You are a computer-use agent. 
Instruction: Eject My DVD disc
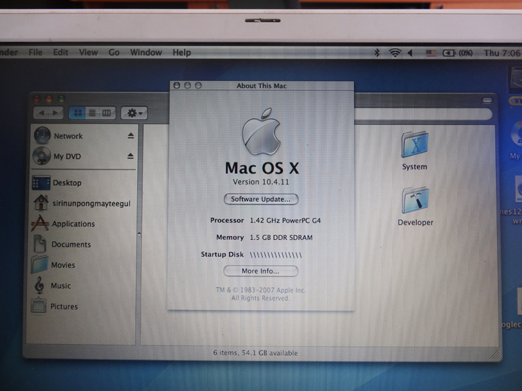coord(130,156)
